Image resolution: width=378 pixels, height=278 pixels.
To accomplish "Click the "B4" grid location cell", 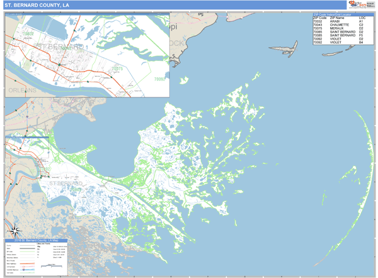I will (361, 42).
